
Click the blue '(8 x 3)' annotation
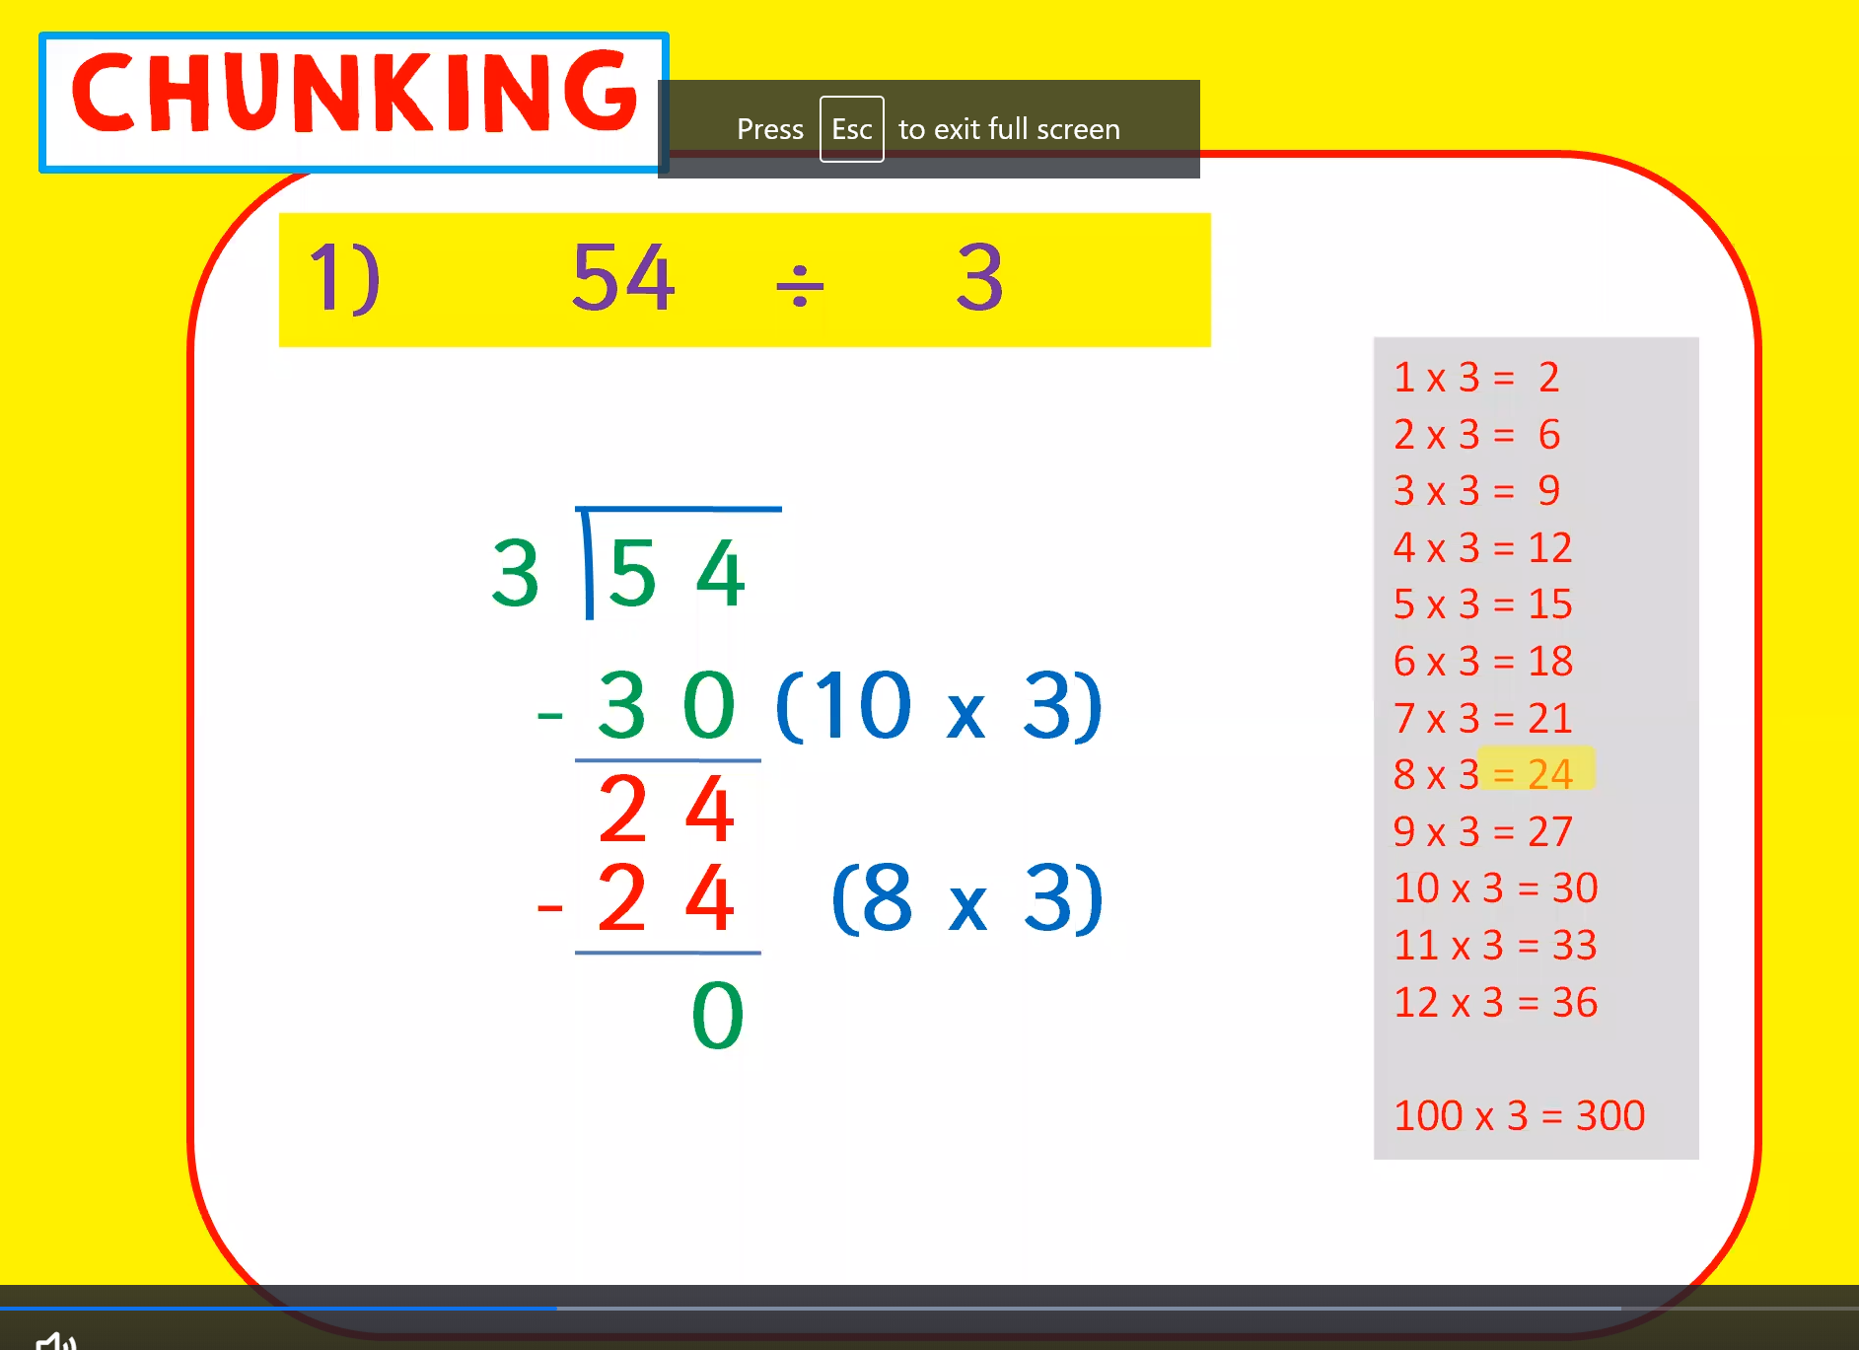[x=967, y=898]
